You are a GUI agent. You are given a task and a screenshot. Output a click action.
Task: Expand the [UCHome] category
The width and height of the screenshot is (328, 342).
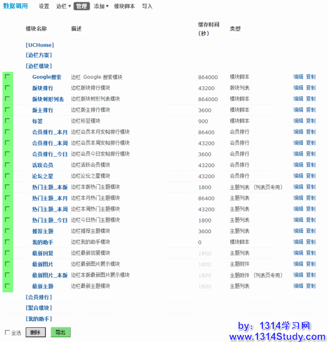click(39, 45)
